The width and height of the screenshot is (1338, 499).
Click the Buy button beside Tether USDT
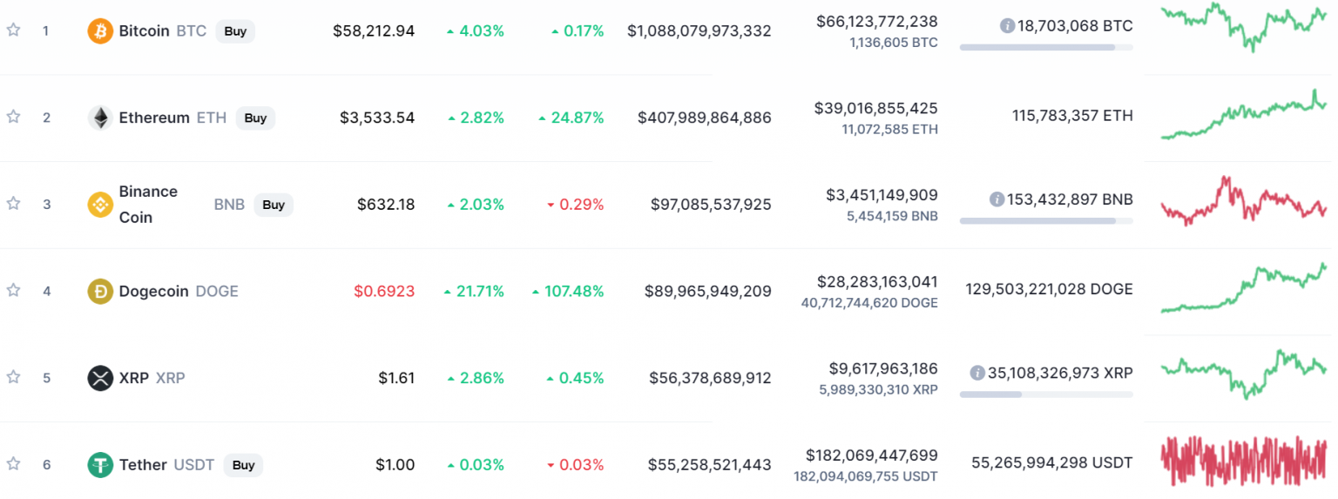[243, 465]
